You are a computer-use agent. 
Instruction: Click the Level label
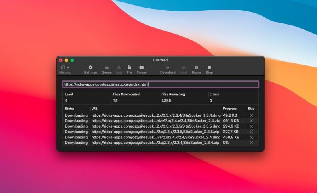[x=69, y=94]
